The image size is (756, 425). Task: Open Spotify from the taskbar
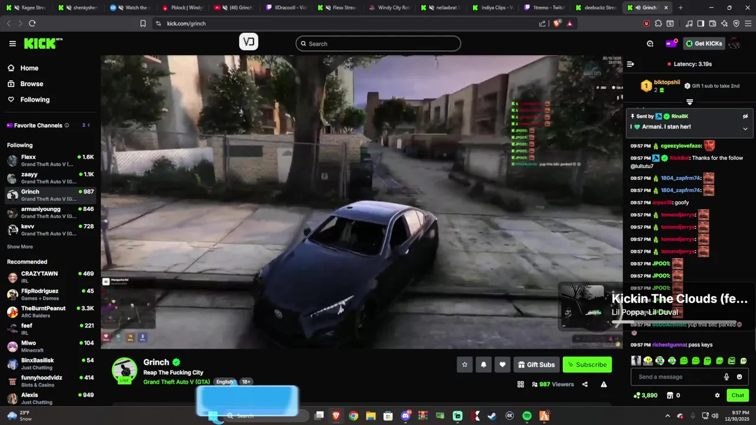point(527,416)
